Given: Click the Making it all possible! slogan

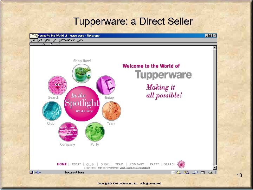Looking at the screenshot, I should [164, 91].
